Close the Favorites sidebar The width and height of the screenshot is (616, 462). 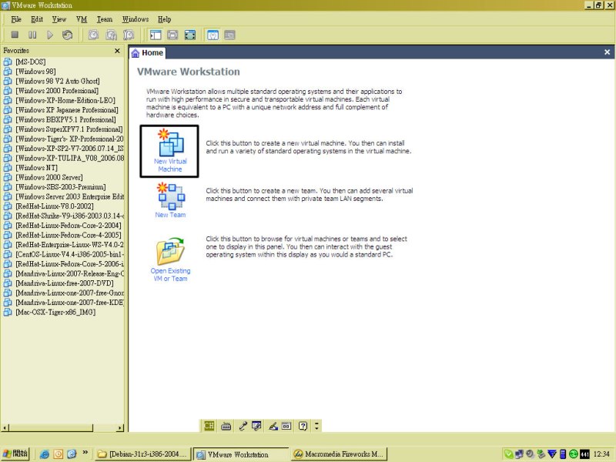coord(117,51)
